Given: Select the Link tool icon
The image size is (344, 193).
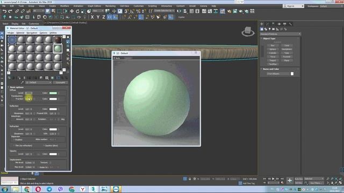Looking at the screenshot, I should click(17, 11).
